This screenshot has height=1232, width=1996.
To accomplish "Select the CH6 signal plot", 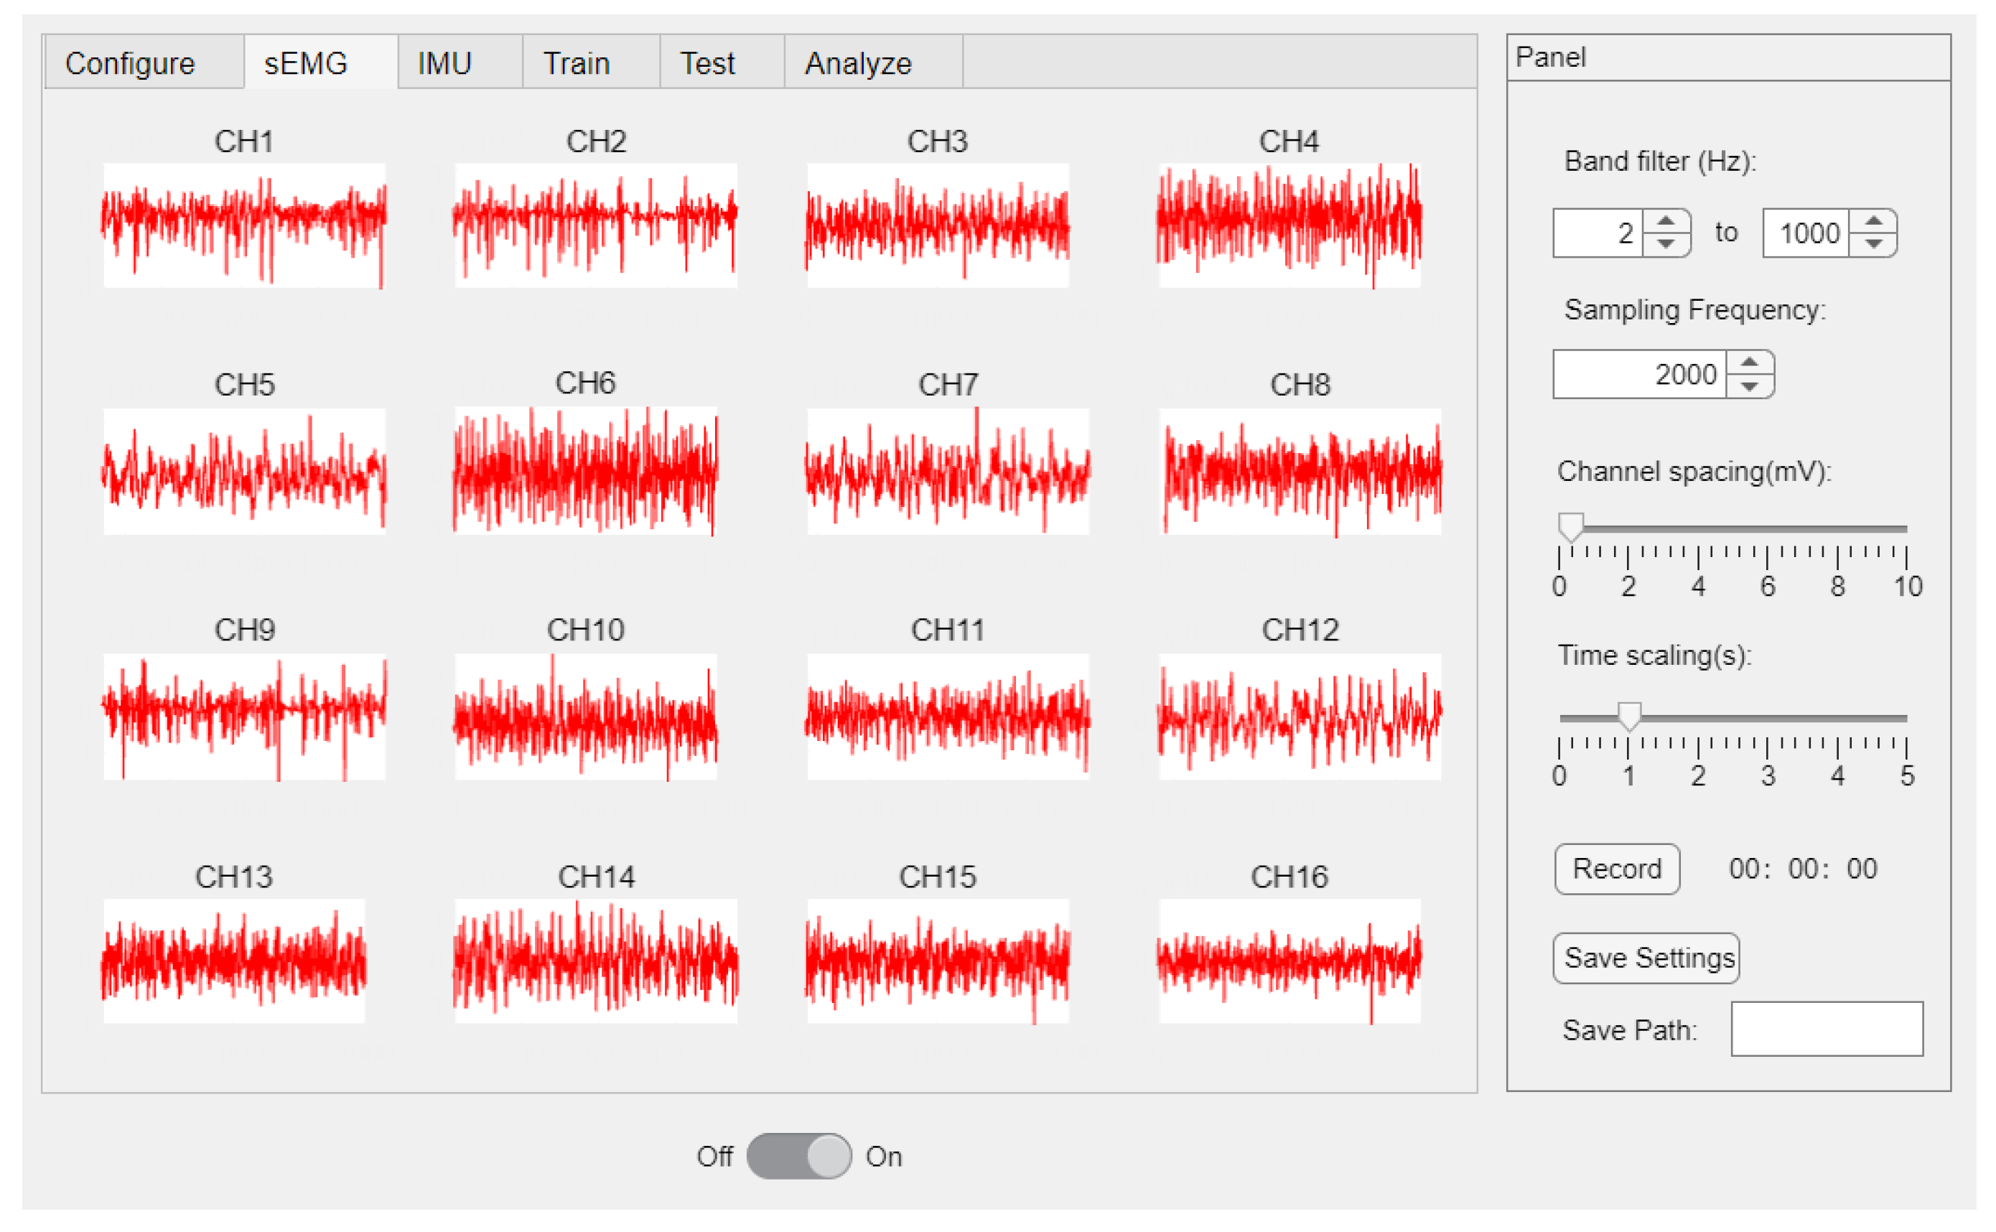I will click(x=586, y=470).
